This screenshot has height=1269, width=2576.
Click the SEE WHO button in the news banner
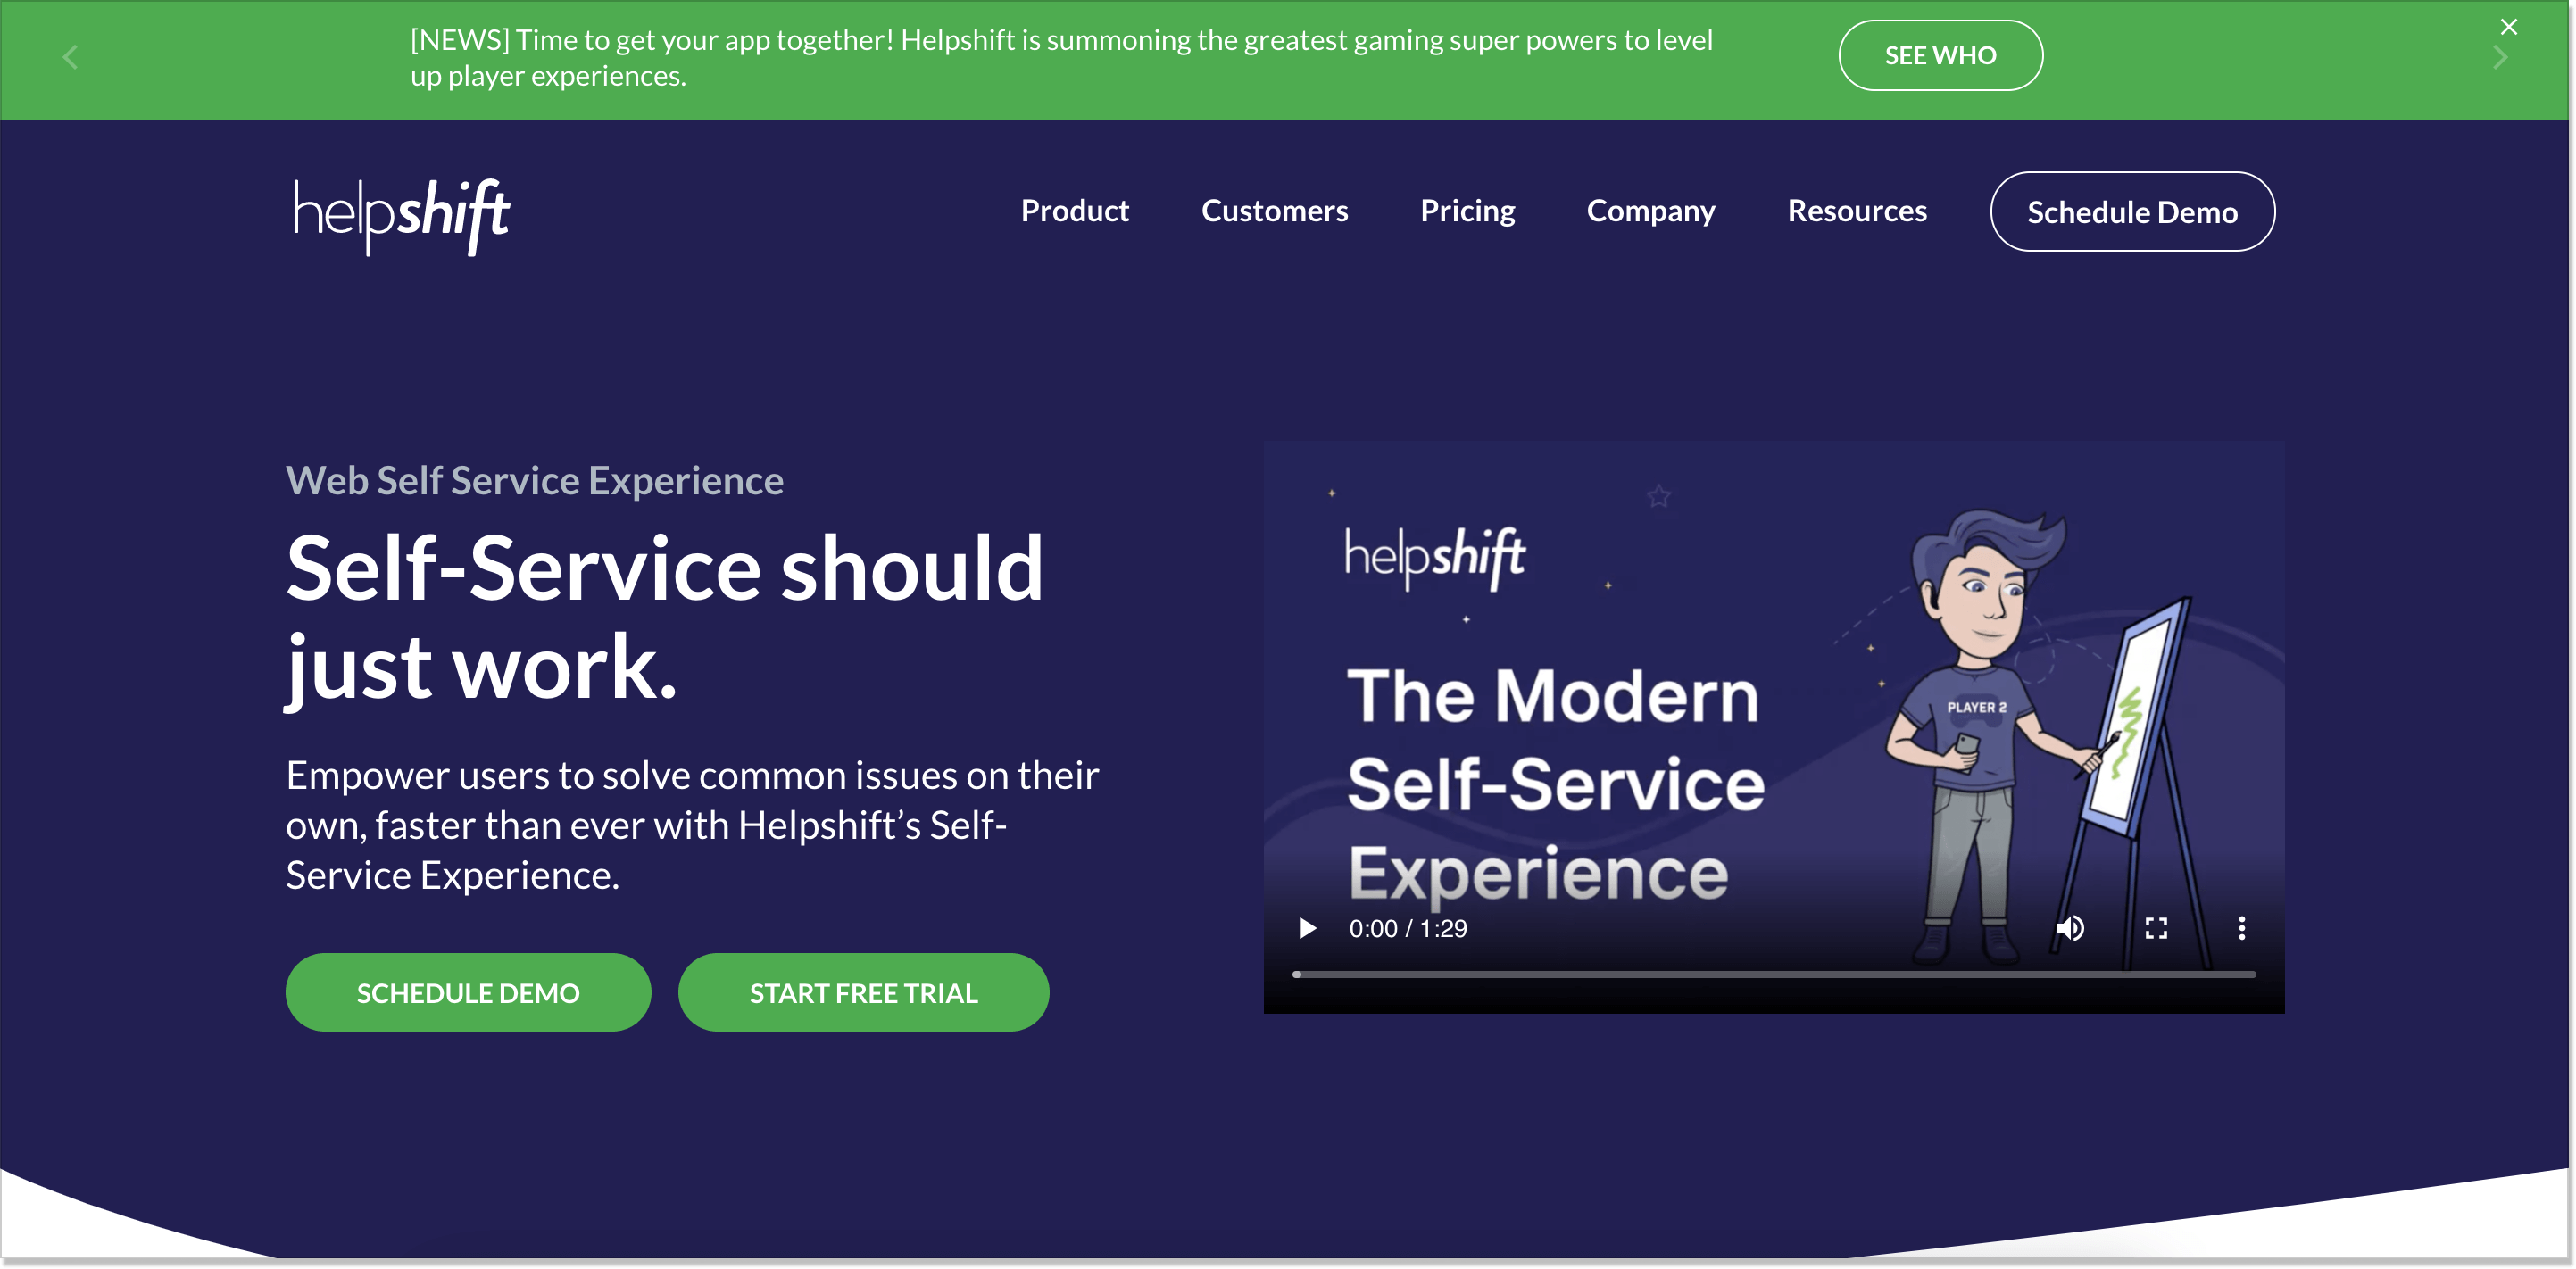[x=1940, y=54]
